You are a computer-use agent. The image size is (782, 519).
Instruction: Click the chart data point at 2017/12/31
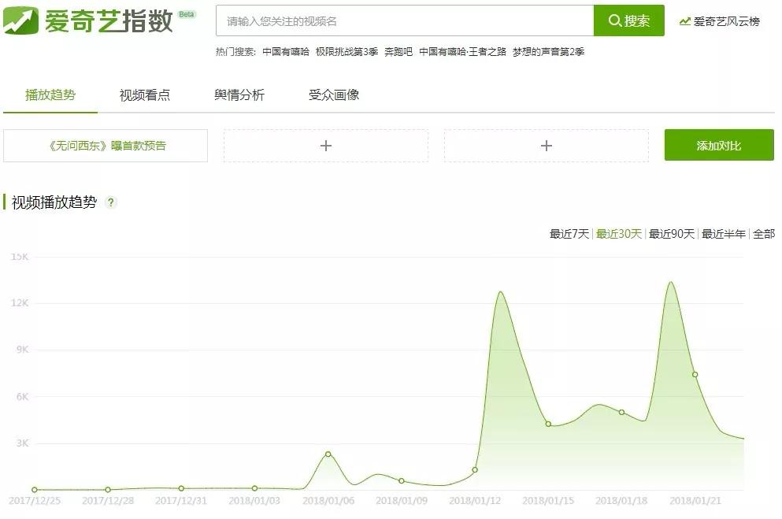coord(181,488)
